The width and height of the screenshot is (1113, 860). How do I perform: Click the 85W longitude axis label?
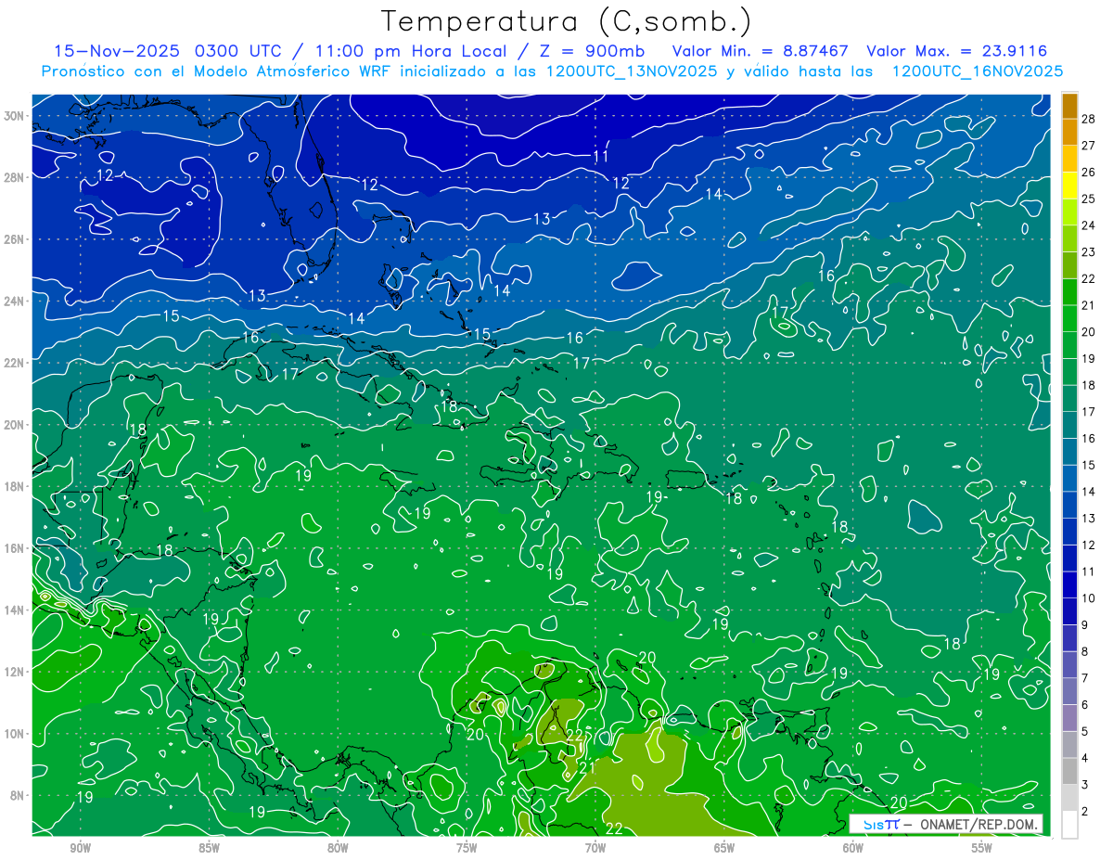coord(210,848)
